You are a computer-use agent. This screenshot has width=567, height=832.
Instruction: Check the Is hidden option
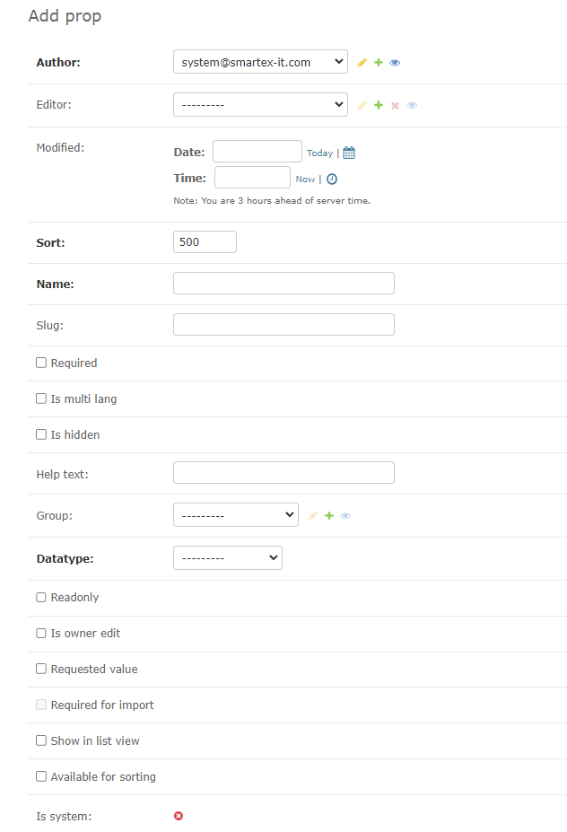click(41, 434)
